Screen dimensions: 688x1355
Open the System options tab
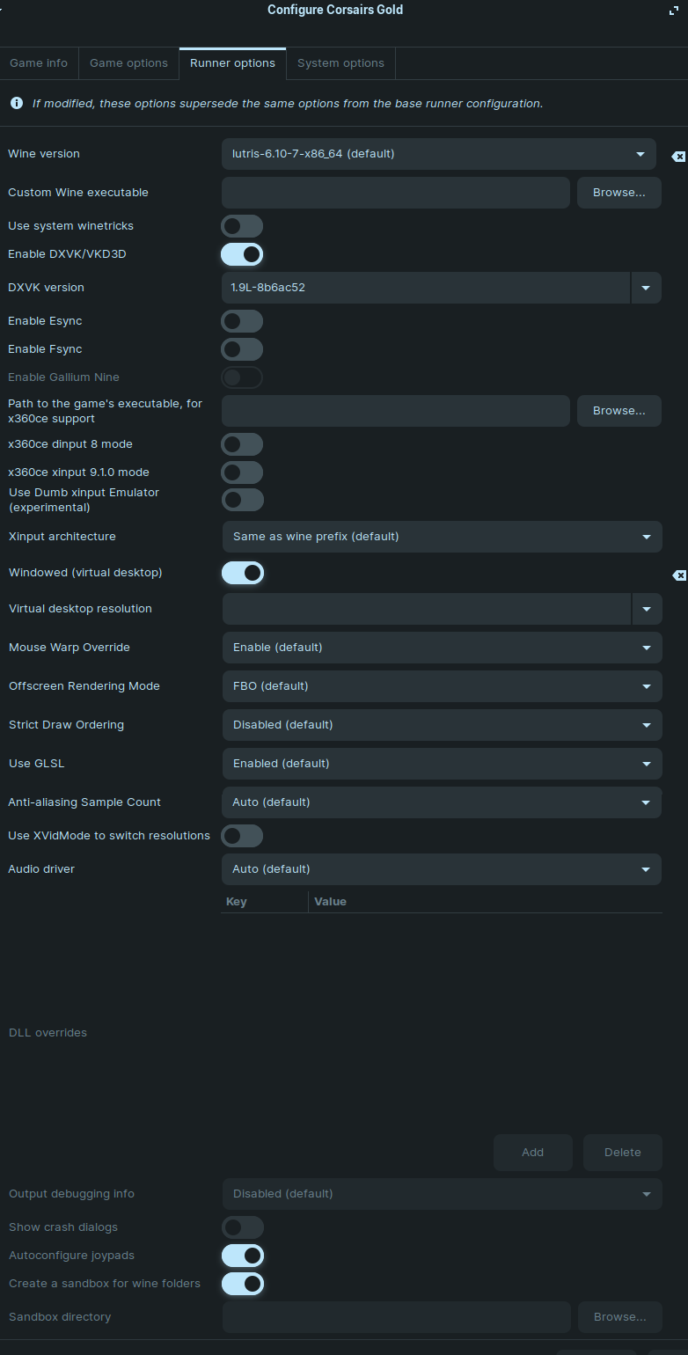click(340, 63)
